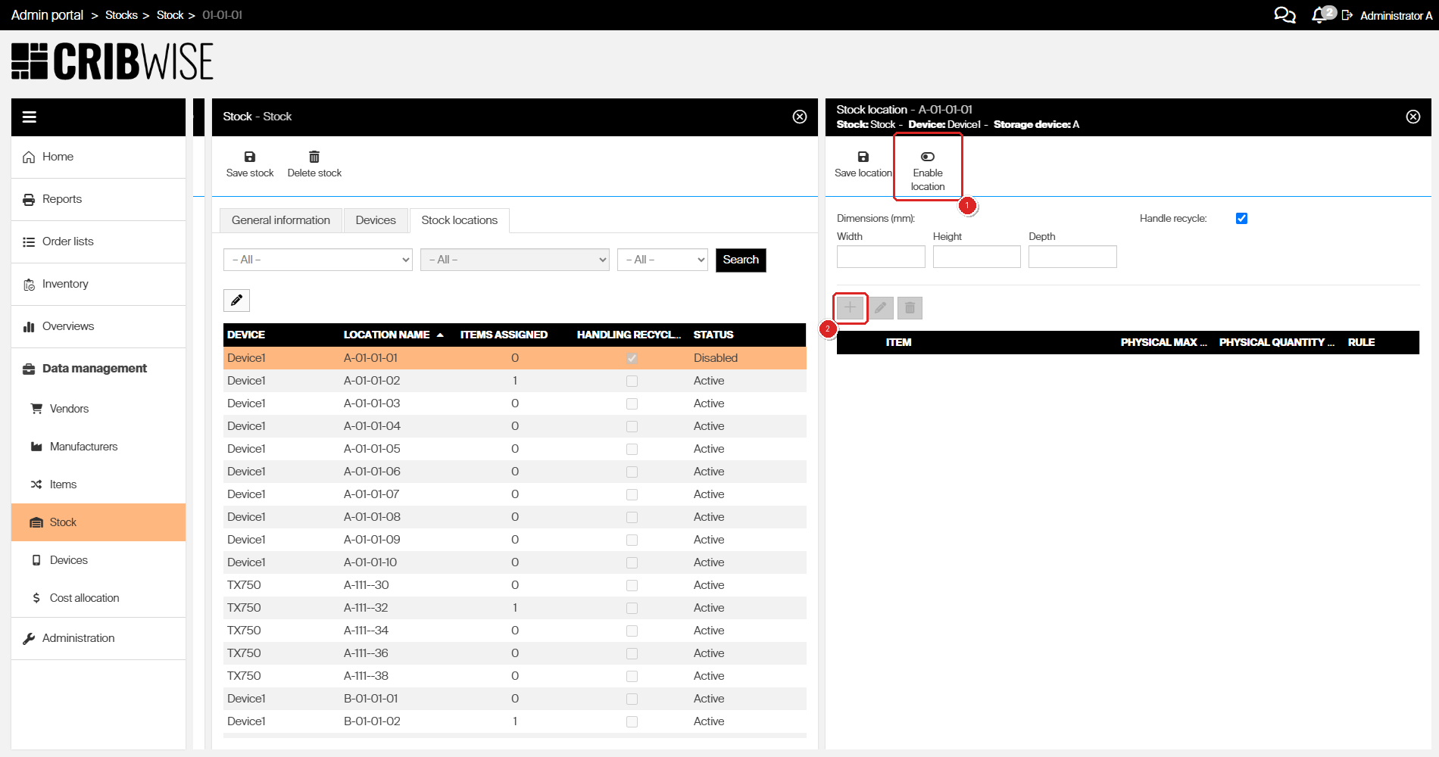Viewport: 1439px width, 757px height.
Task: Click the Enable location toggle icon
Action: click(x=928, y=157)
